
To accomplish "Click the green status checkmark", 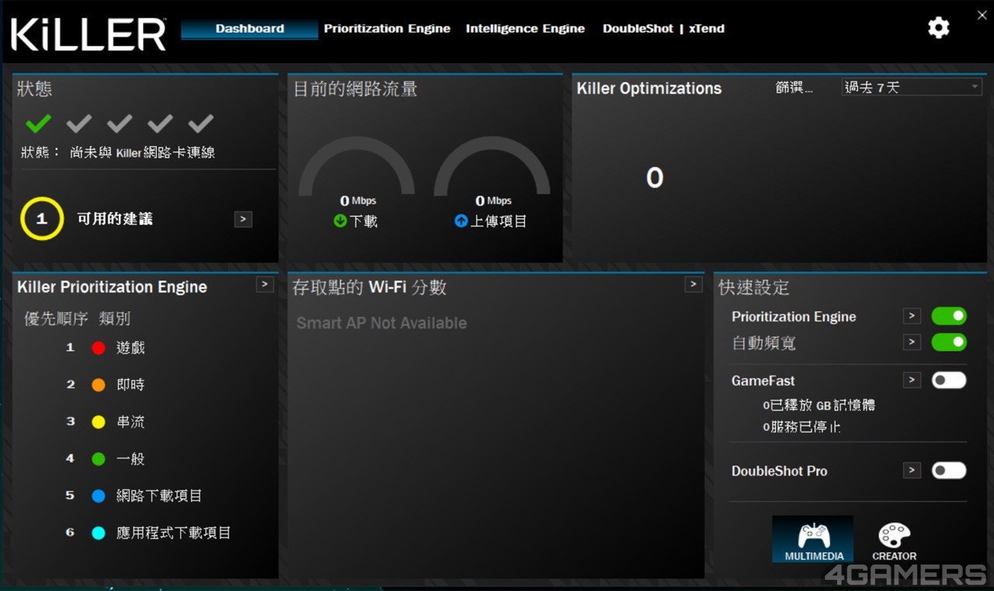I will [38, 123].
